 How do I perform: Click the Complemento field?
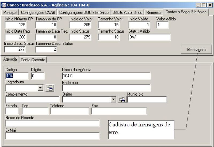coord(32,99)
